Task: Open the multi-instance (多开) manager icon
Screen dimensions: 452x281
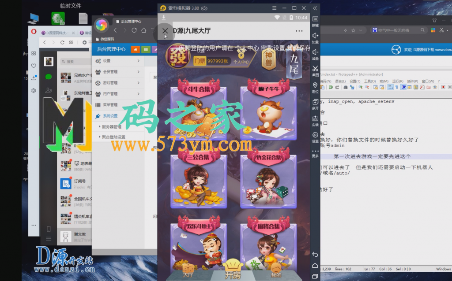Action: click(315, 102)
